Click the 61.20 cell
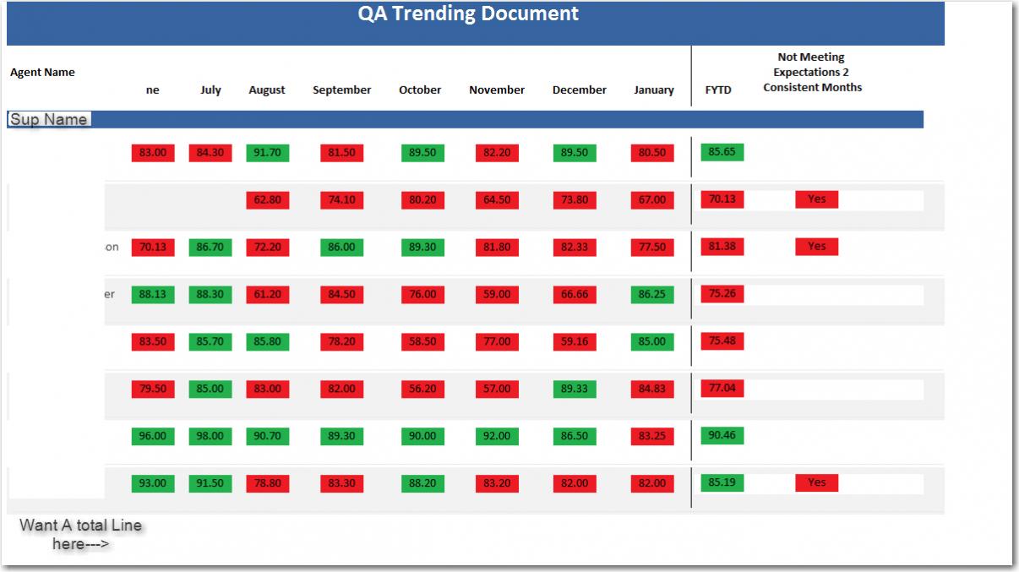The height and width of the screenshot is (572, 1019). pos(267,295)
